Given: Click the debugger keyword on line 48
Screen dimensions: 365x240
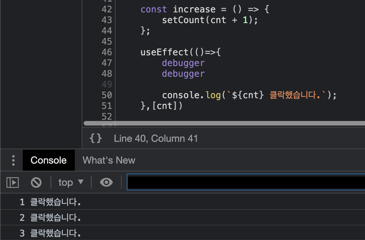Looking at the screenshot, I should (183, 73).
